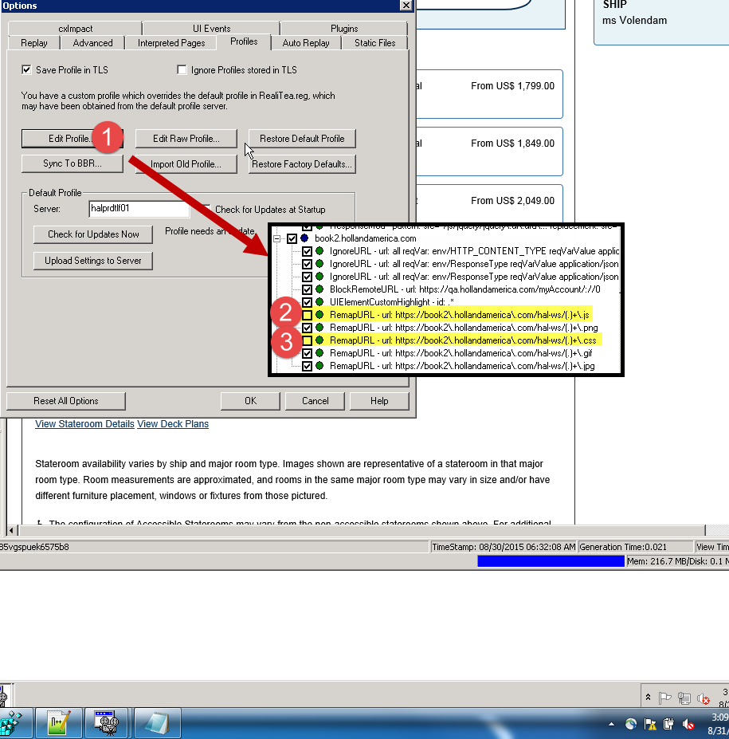Open the notebook app in taskbar
Screen dimensions: 729x739
157,723
